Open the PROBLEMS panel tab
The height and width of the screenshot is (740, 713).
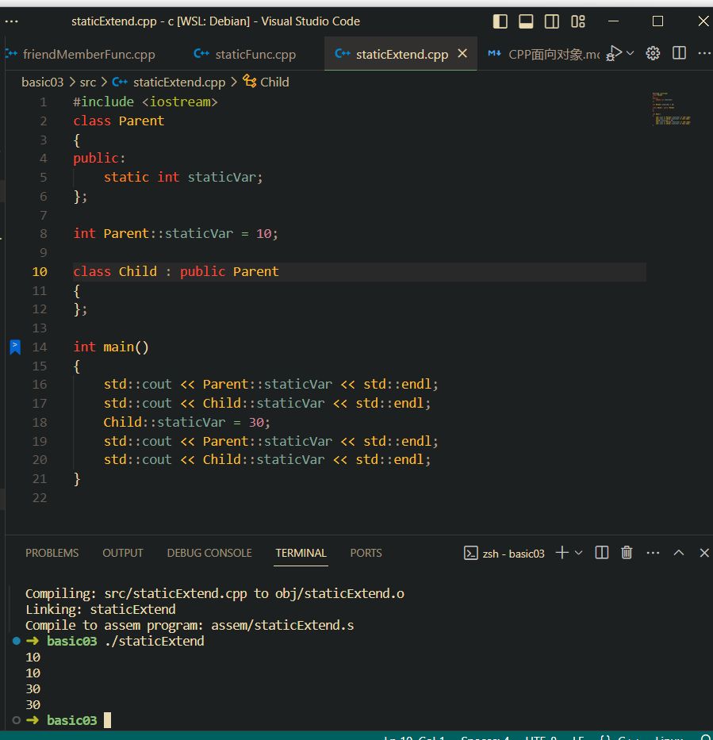[52, 553]
